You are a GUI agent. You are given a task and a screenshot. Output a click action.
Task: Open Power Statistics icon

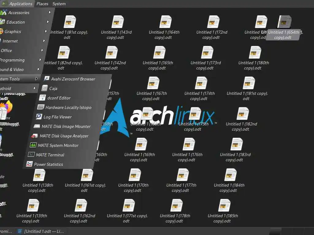pos(29,164)
